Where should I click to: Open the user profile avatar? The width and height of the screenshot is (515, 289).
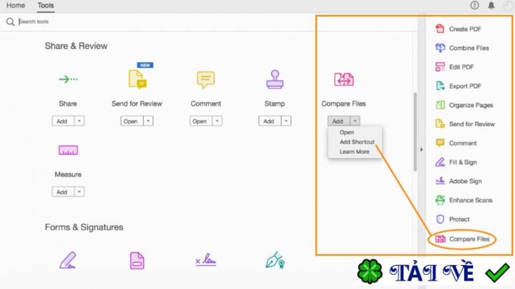tap(507, 5)
